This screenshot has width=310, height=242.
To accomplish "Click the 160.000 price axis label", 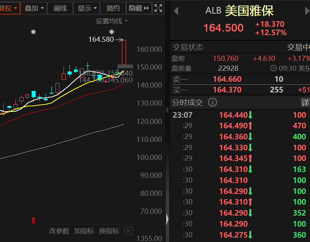I will click(x=149, y=49).
